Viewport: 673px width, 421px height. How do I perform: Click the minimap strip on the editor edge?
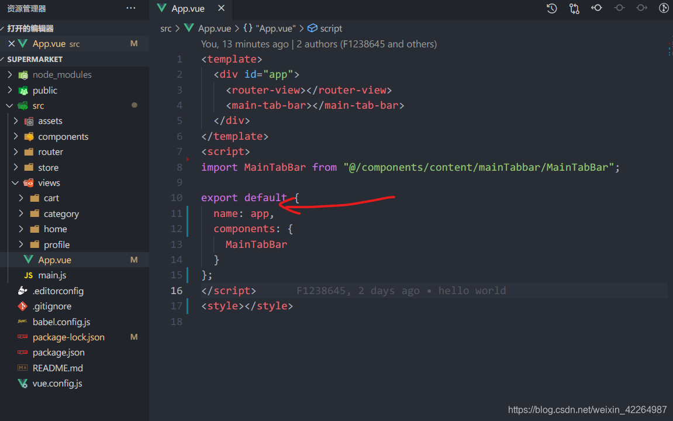(669, 53)
